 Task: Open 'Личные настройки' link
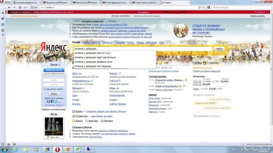coord(121,16)
